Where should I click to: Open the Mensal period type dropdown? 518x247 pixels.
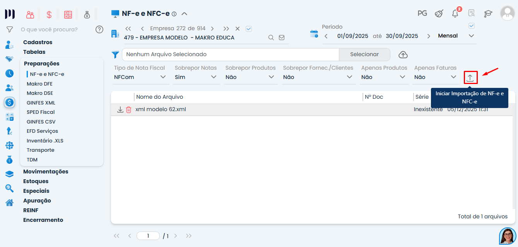pyautogui.click(x=456, y=36)
